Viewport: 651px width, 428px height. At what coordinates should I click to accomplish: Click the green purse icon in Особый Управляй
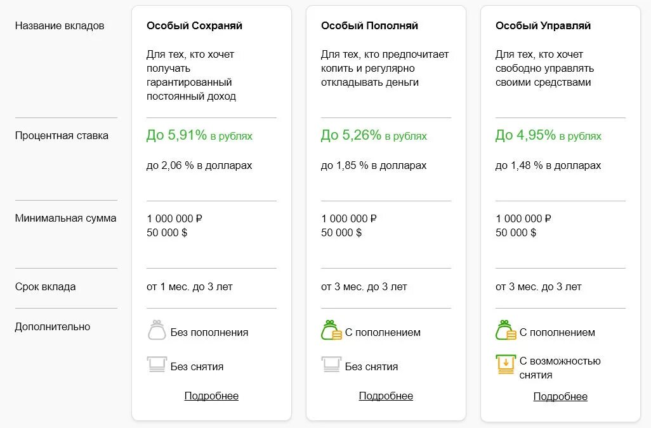[x=506, y=331]
